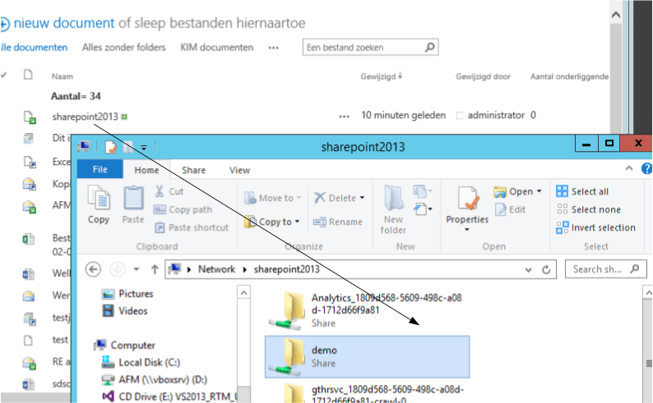The width and height of the screenshot is (653, 403).
Task: Click the sharepoint2013 document link
Action: click(85, 116)
